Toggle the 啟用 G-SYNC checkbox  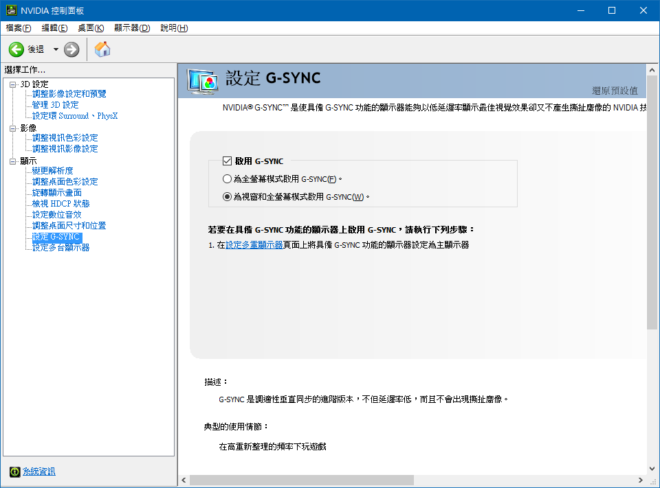point(228,161)
